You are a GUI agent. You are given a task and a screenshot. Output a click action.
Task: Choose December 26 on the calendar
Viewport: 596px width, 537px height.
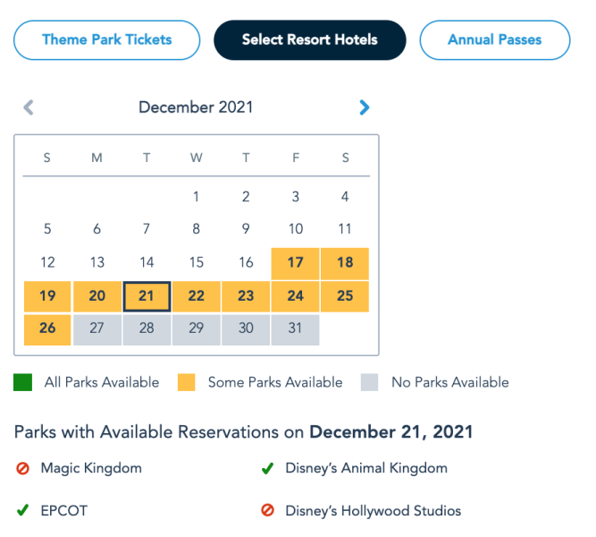(x=48, y=328)
